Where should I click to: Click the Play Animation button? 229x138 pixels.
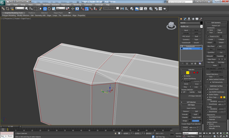[x=207, y=133]
